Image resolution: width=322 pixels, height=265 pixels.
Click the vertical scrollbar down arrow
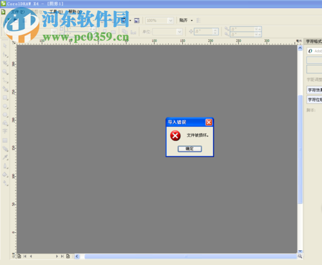coord(300,251)
